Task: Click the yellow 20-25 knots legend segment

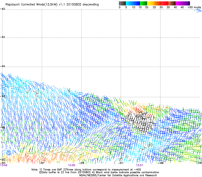Action: [x=151, y=3]
